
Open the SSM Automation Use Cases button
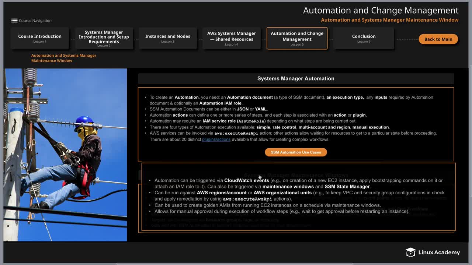(x=296, y=152)
